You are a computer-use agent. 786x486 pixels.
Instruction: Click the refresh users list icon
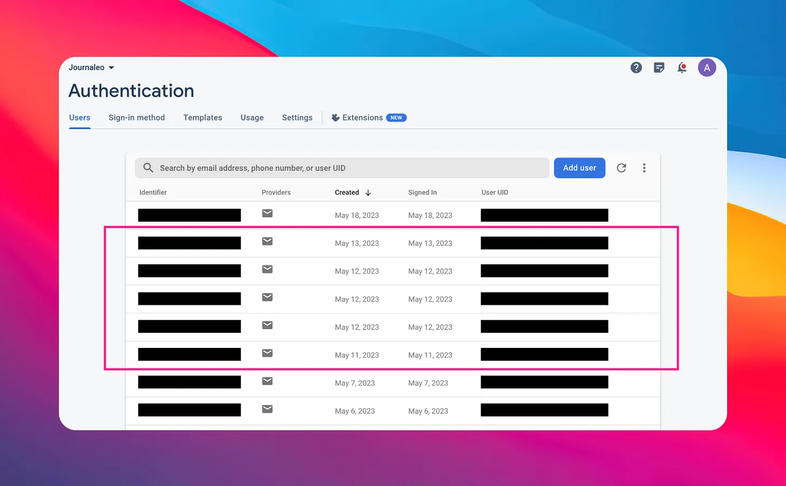(621, 168)
